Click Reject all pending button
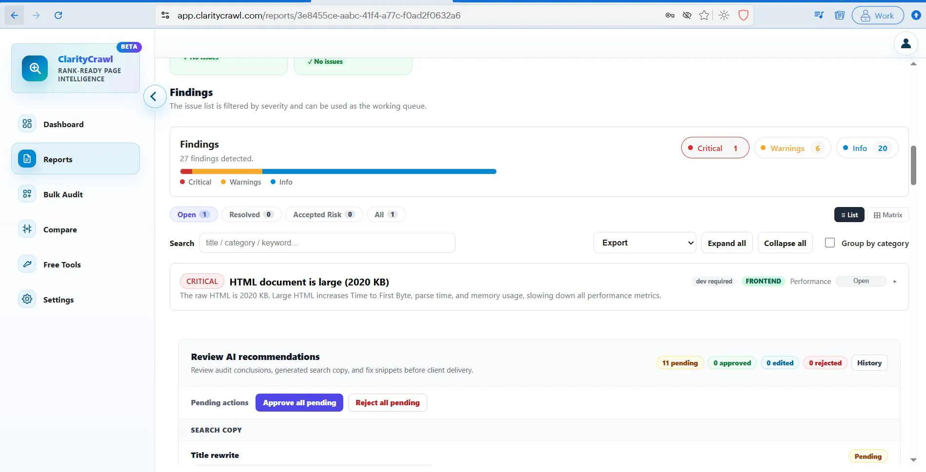926x472 pixels. pos(387,402)
